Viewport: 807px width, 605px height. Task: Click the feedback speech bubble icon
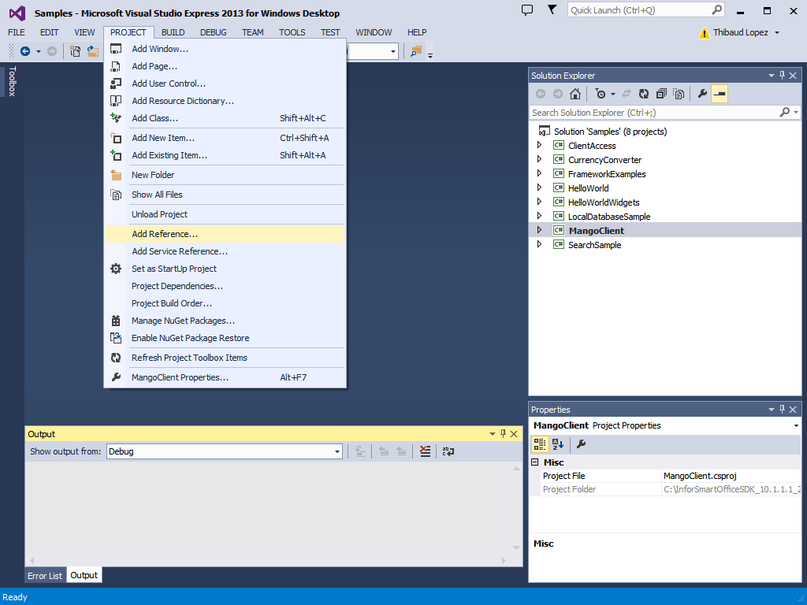click(527, 10)
